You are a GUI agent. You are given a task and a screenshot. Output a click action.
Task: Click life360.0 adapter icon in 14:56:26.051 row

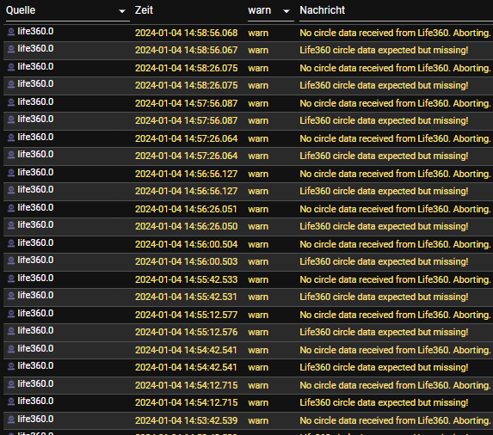tap(11, 208)
